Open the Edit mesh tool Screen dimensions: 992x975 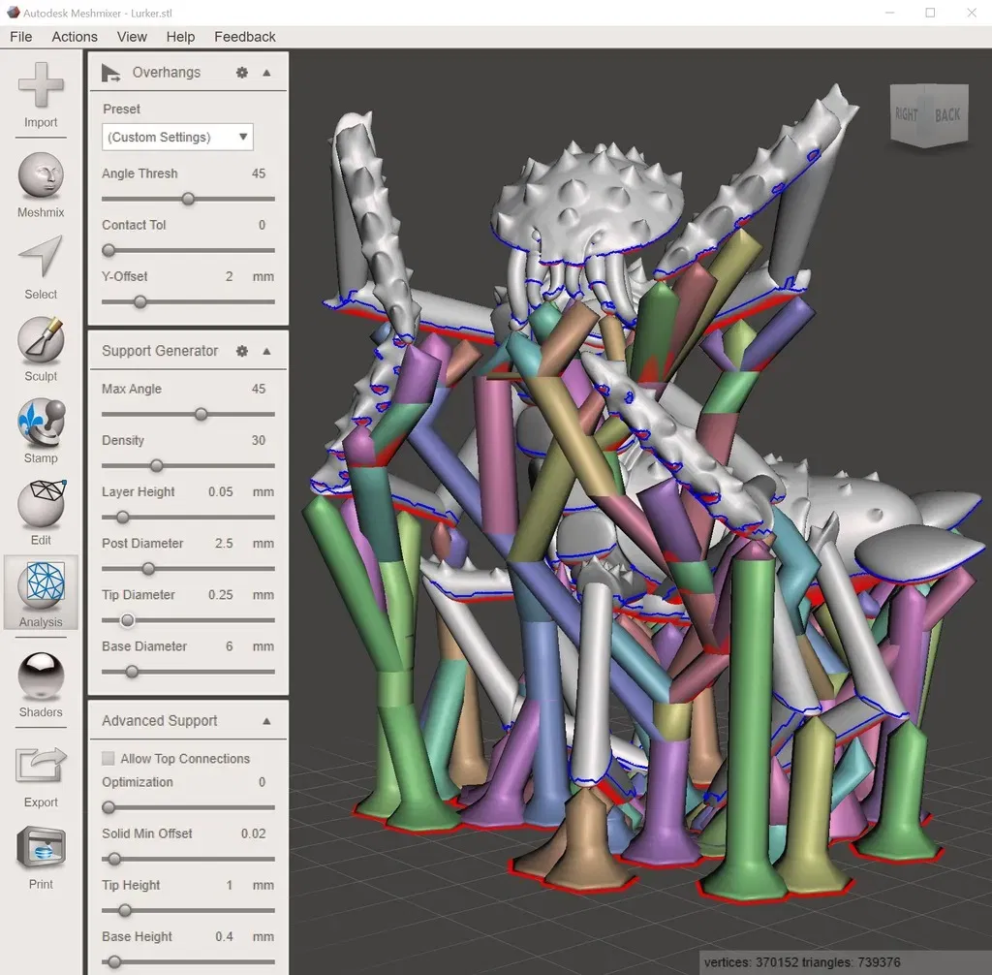[41, 503]
